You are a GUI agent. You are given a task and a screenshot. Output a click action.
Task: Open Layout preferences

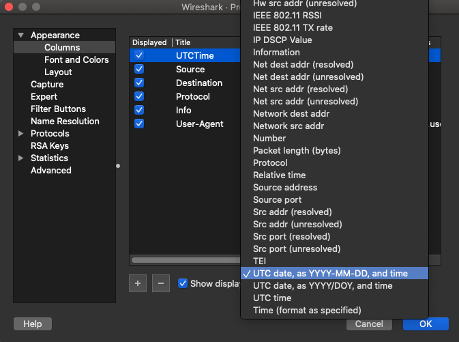(x=58, y=72)
